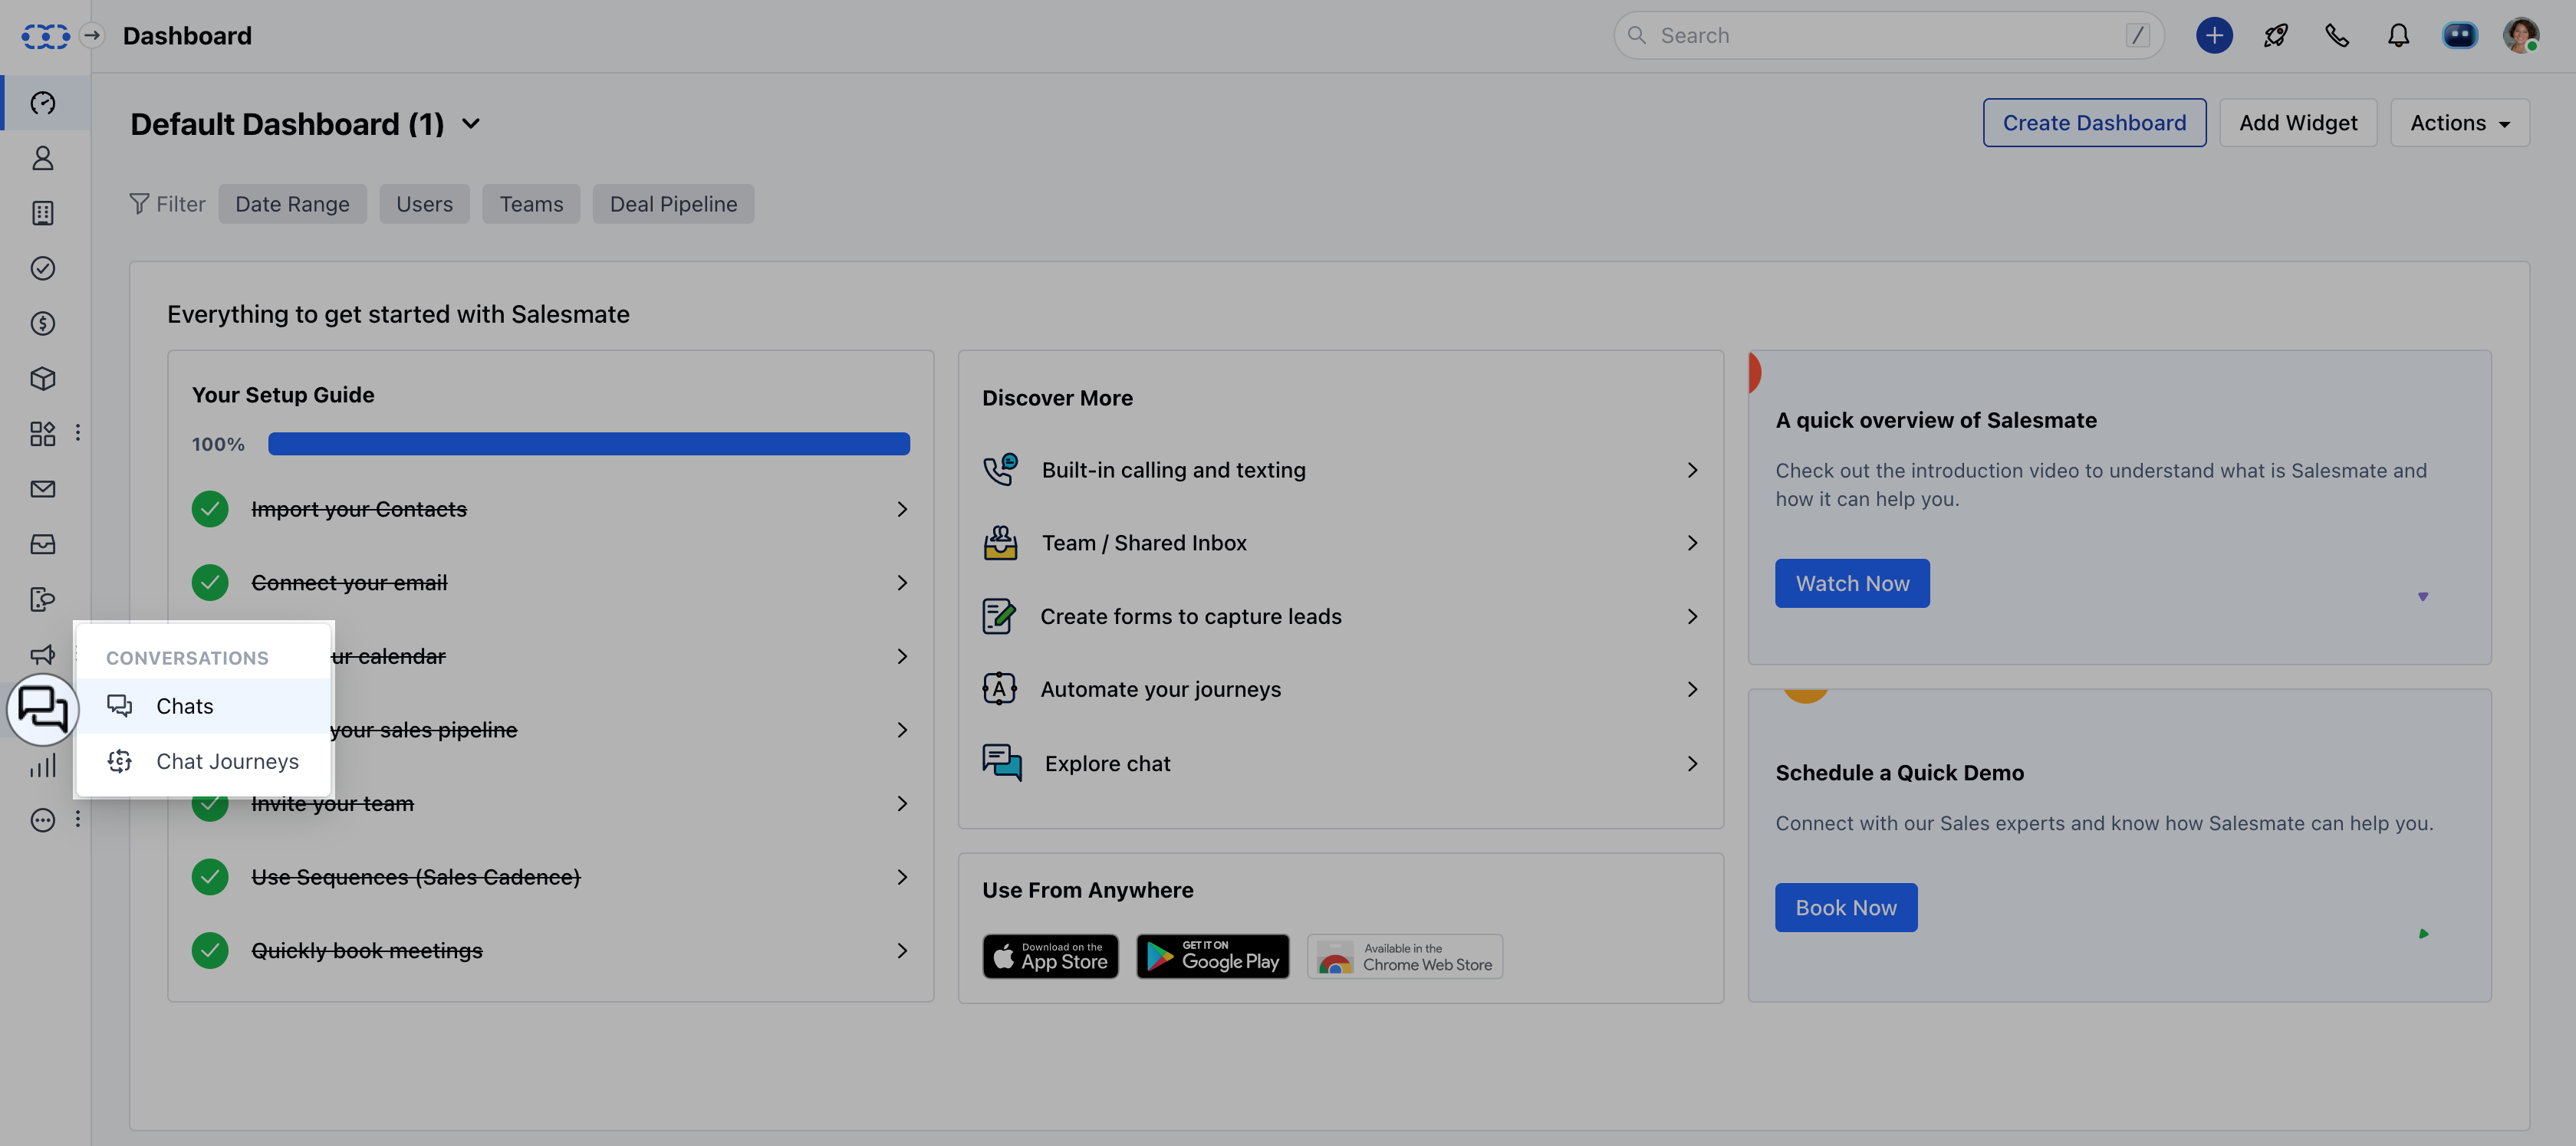
Task: Open Invite your team step
Action: [x=550, y=803]
